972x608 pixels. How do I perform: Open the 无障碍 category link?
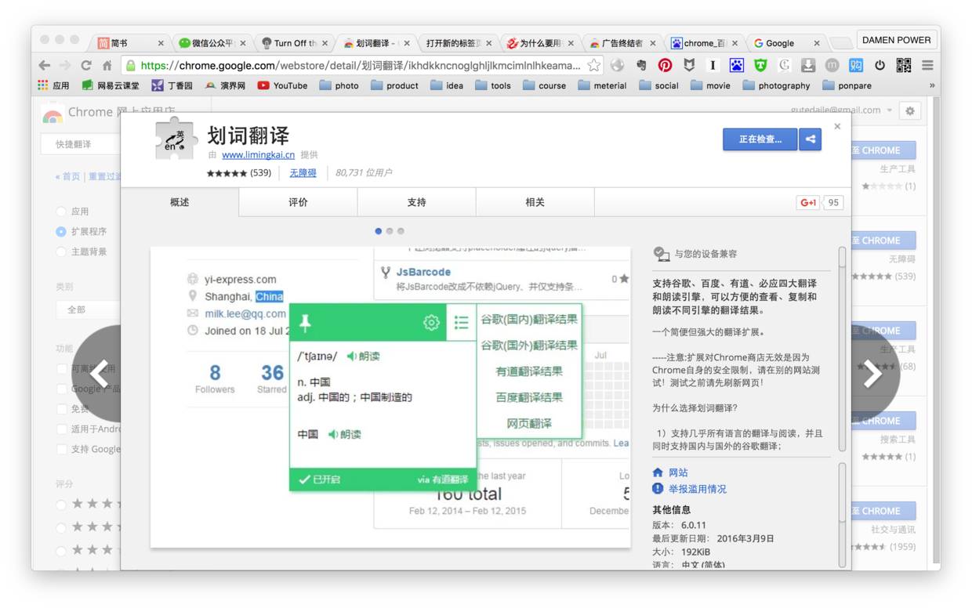[303, 172]
